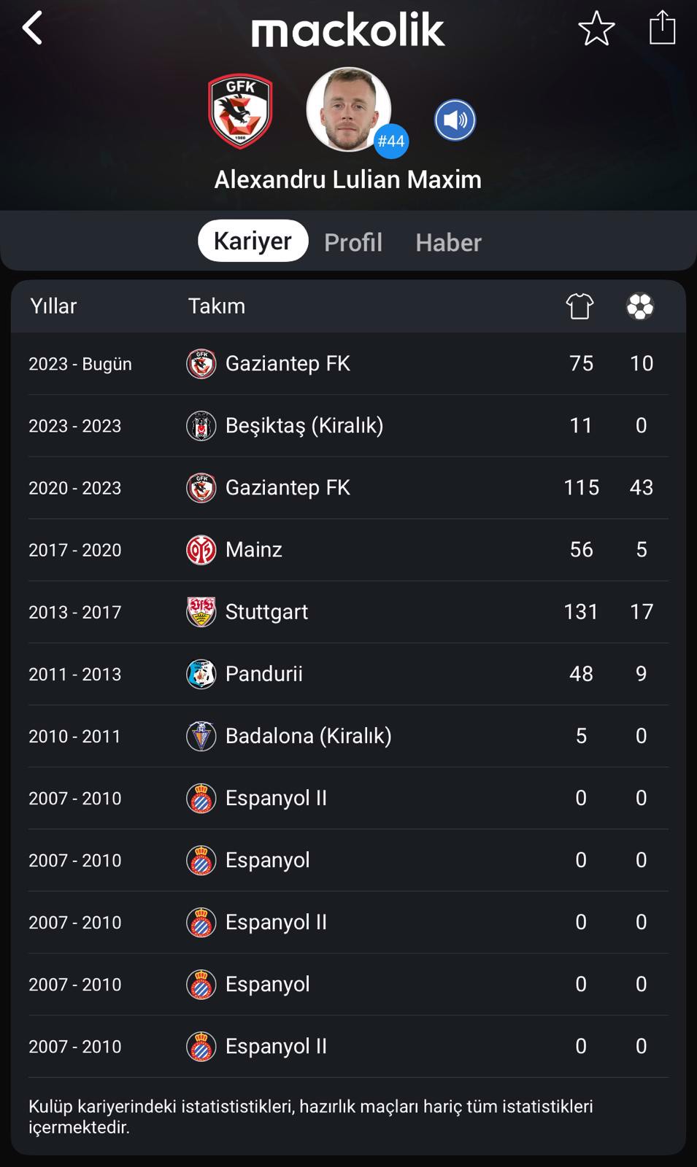Viewport: 697px width, 1167px height.
Task: Switch to the Profil tab
Action: pyautogui.click(x=353, y=242)
